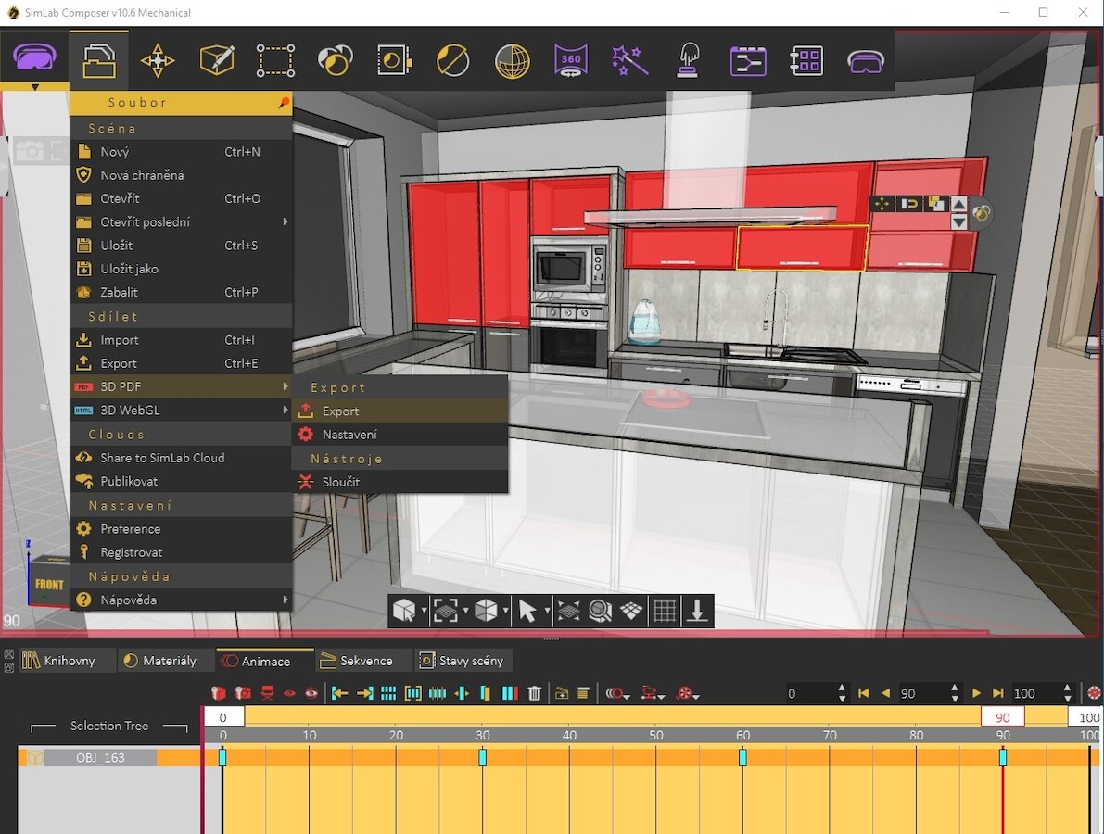Click the four-arrow transform tool icon
Screen dimensions: 1104x834
[158, 61]
